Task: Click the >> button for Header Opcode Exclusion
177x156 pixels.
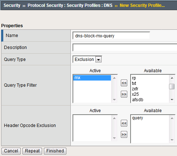Action: (x=124, y=134)
